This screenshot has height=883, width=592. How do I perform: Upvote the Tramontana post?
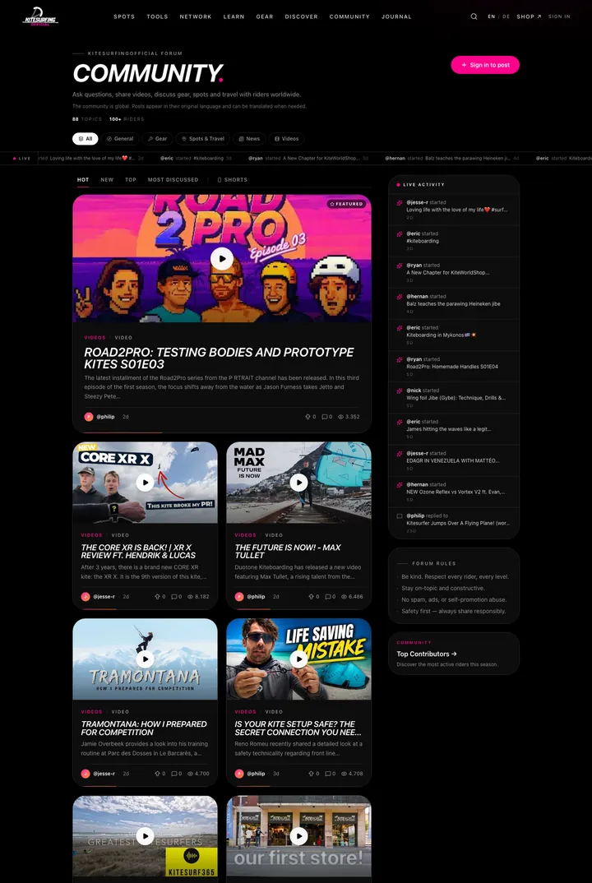click(158, 774)
